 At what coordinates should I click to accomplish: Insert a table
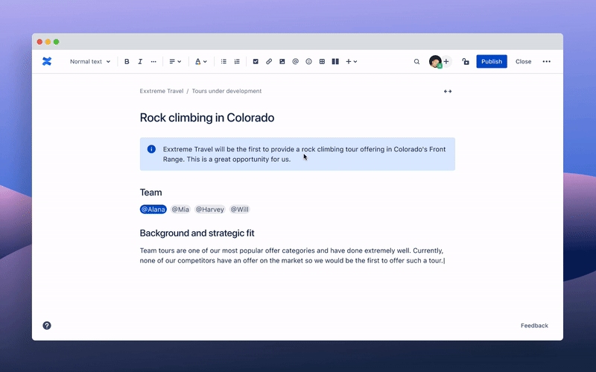(x=322, y=61)
